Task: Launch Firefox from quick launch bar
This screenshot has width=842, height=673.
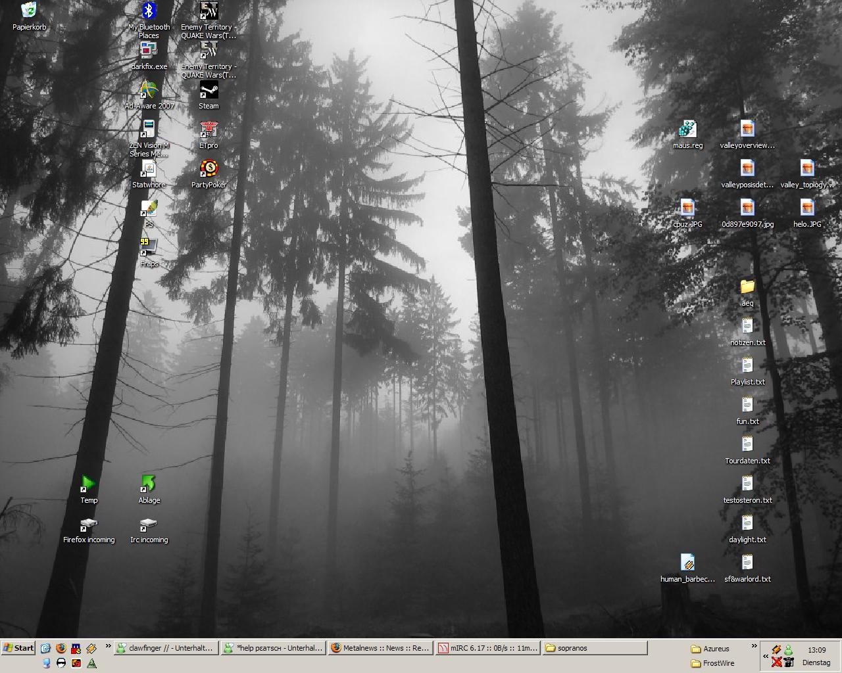Action: [61, 648]
